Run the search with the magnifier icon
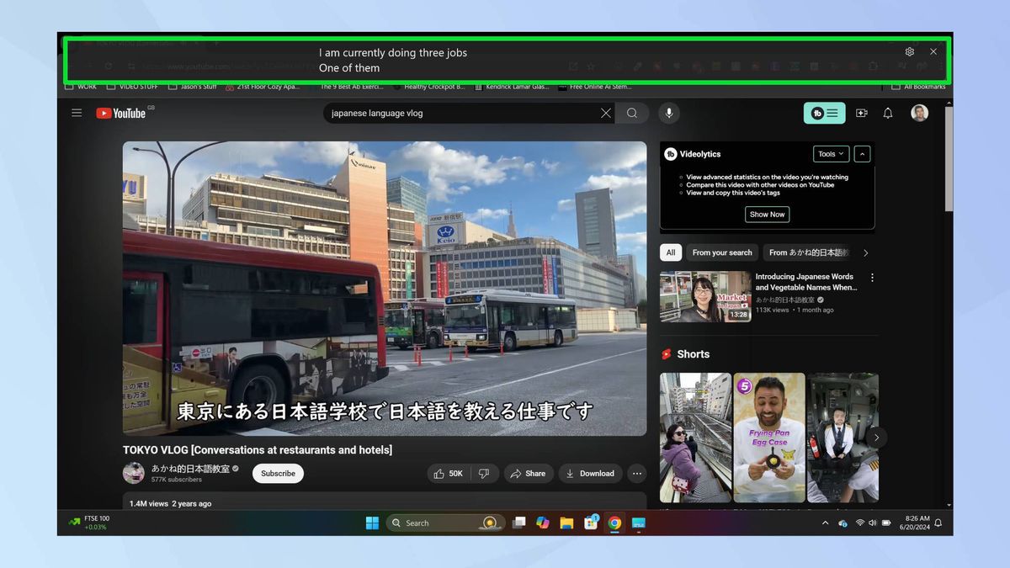This screenshot has width=1010, height=568. [632, 113]
